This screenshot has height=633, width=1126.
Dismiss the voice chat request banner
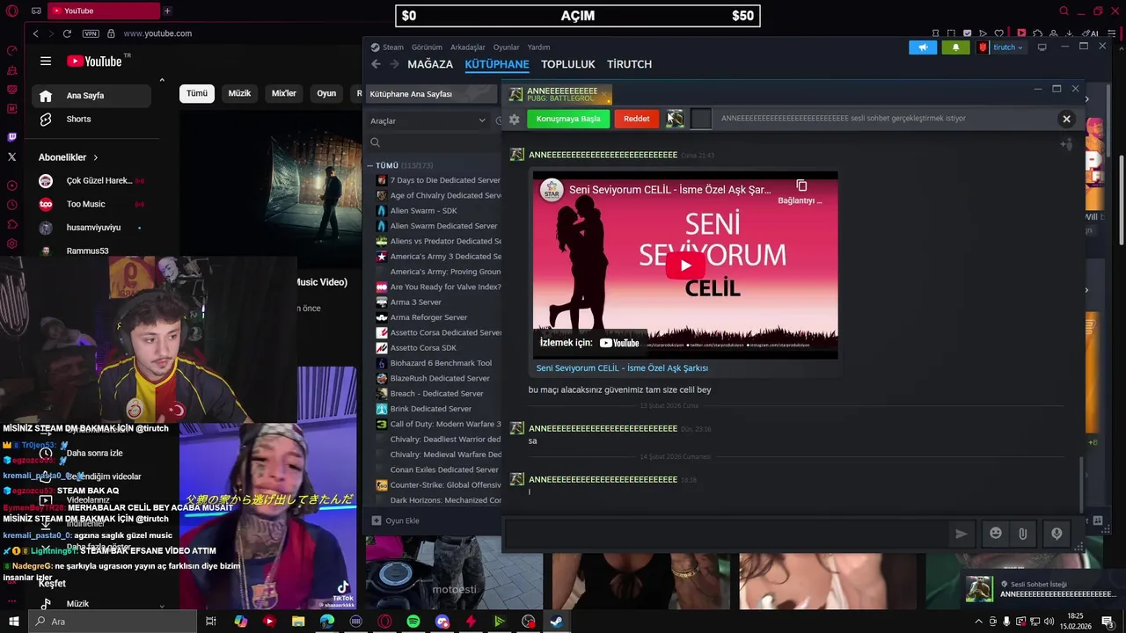coord(1066,119)
